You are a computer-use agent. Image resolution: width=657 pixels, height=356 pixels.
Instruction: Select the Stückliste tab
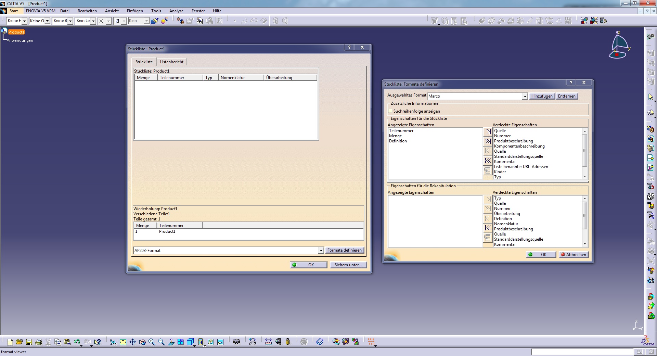(144, 62)
